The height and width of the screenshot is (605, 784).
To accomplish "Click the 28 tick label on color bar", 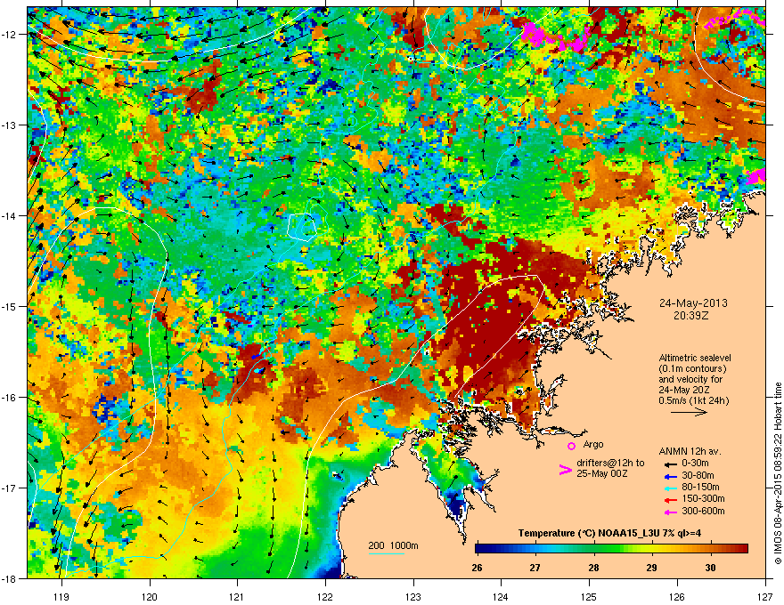I will (x=593, y=568).
